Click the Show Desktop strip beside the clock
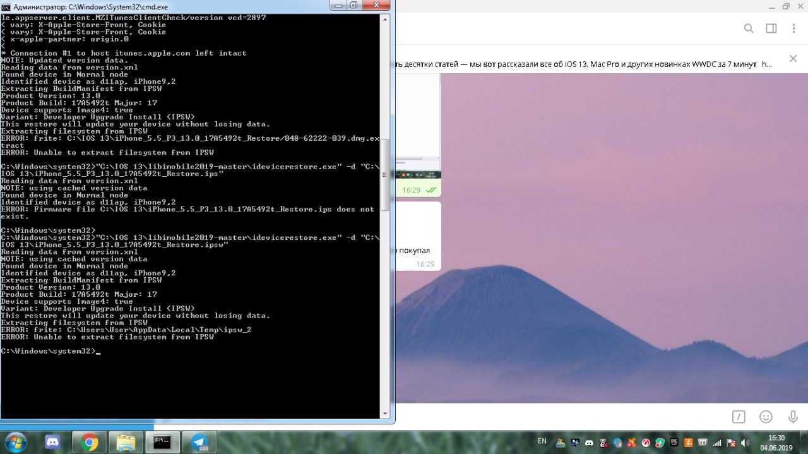Screen dimensions: 808x454 [x=803, y=442]
